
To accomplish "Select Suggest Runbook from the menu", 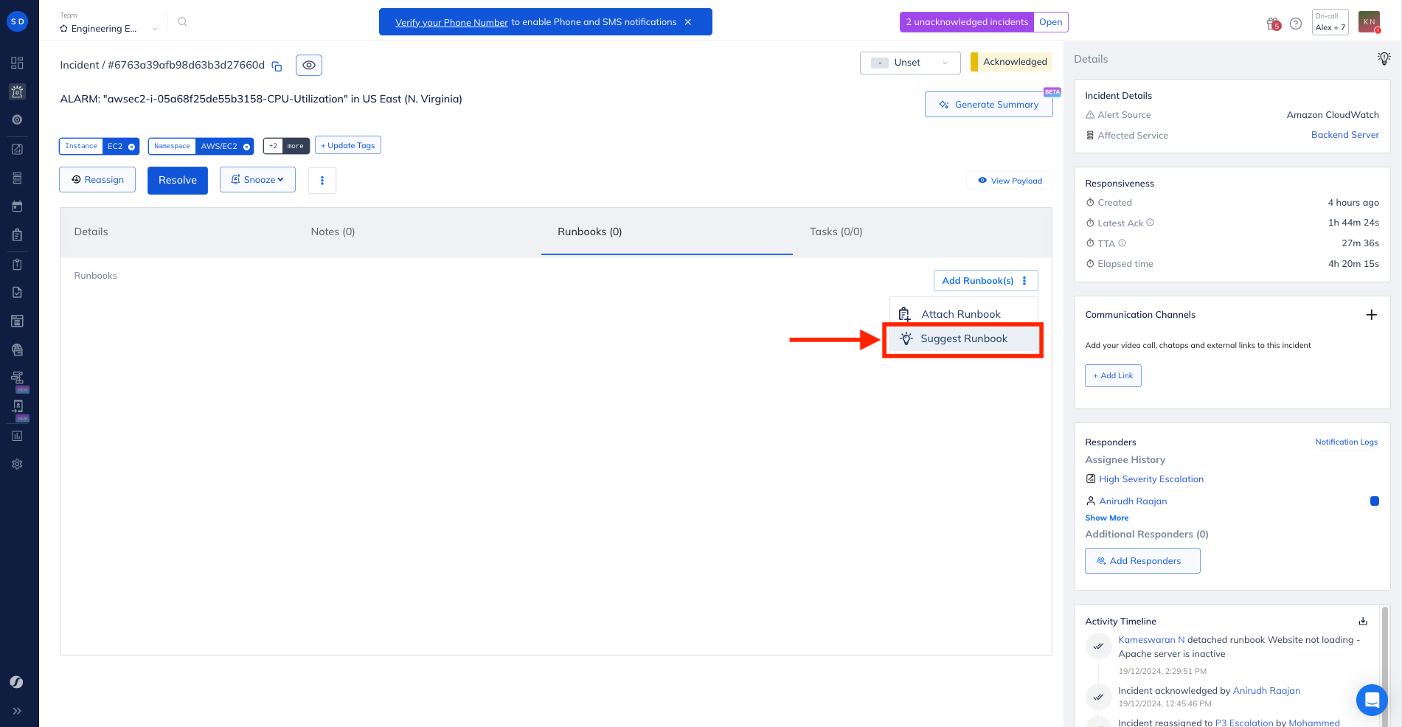I will click(x=963, y=339).
